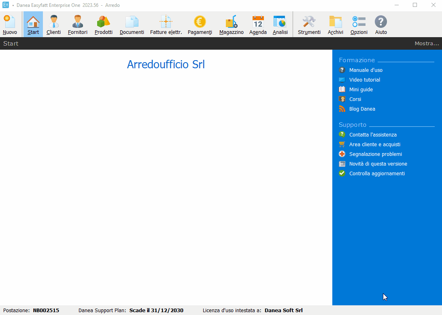Open the Video tutorial link

point(364,80)
